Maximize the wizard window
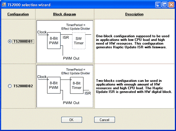Image resolution: width=176 pixels, height=131 pixels. point(165,5)
